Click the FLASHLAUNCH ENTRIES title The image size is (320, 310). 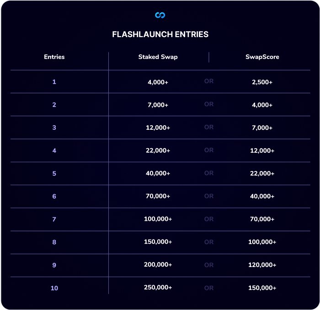pyautogui.click(x=160, y=34)
